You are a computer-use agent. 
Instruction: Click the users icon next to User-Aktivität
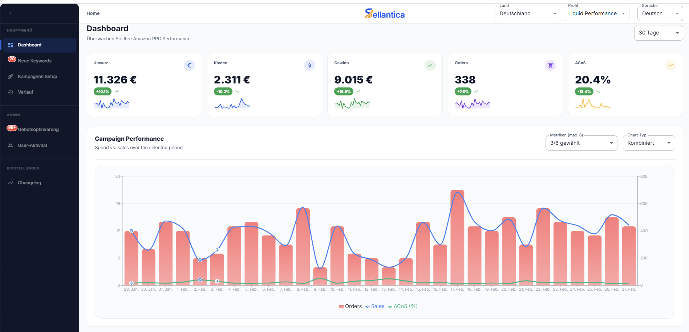(x=11, y=145)
